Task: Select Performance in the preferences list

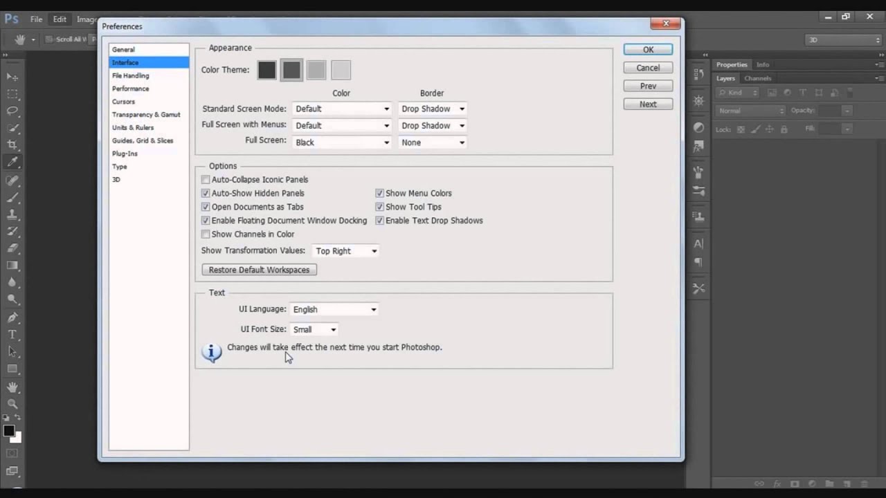Action: point(130,89)
